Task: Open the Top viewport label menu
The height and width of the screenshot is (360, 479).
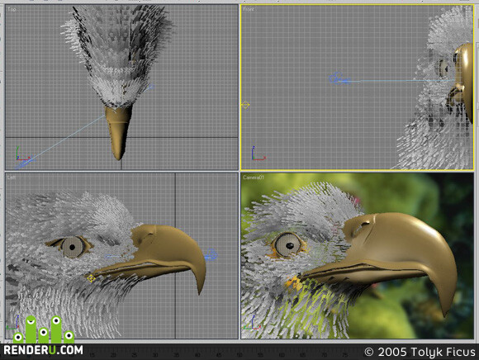Action: coord(12,9)
